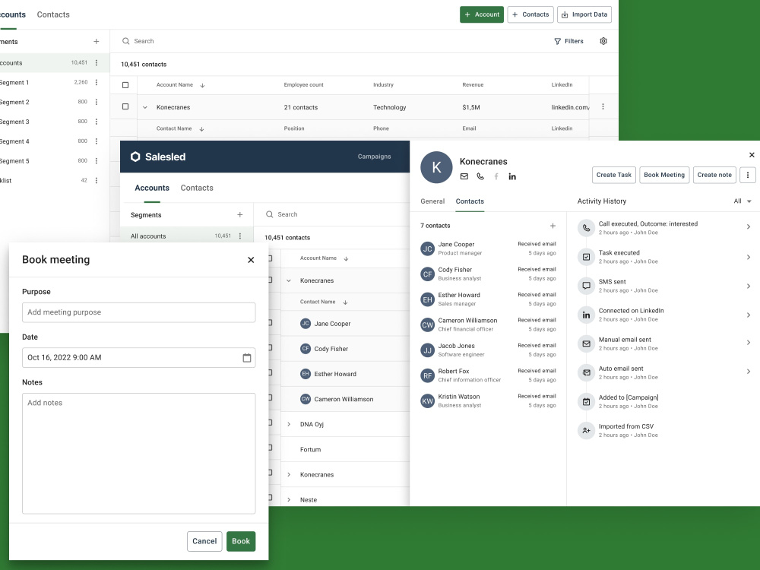The image size is (760, 570).
Task: Expand the lower Konecranes account row
Action: [x=289, y=474]
